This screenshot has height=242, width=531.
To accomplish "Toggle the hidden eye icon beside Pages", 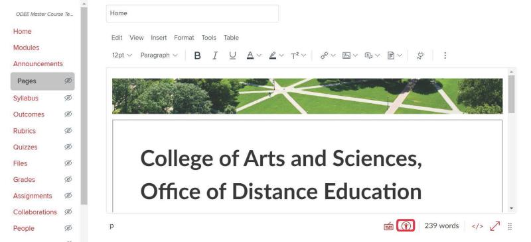I will coord(68,81).
